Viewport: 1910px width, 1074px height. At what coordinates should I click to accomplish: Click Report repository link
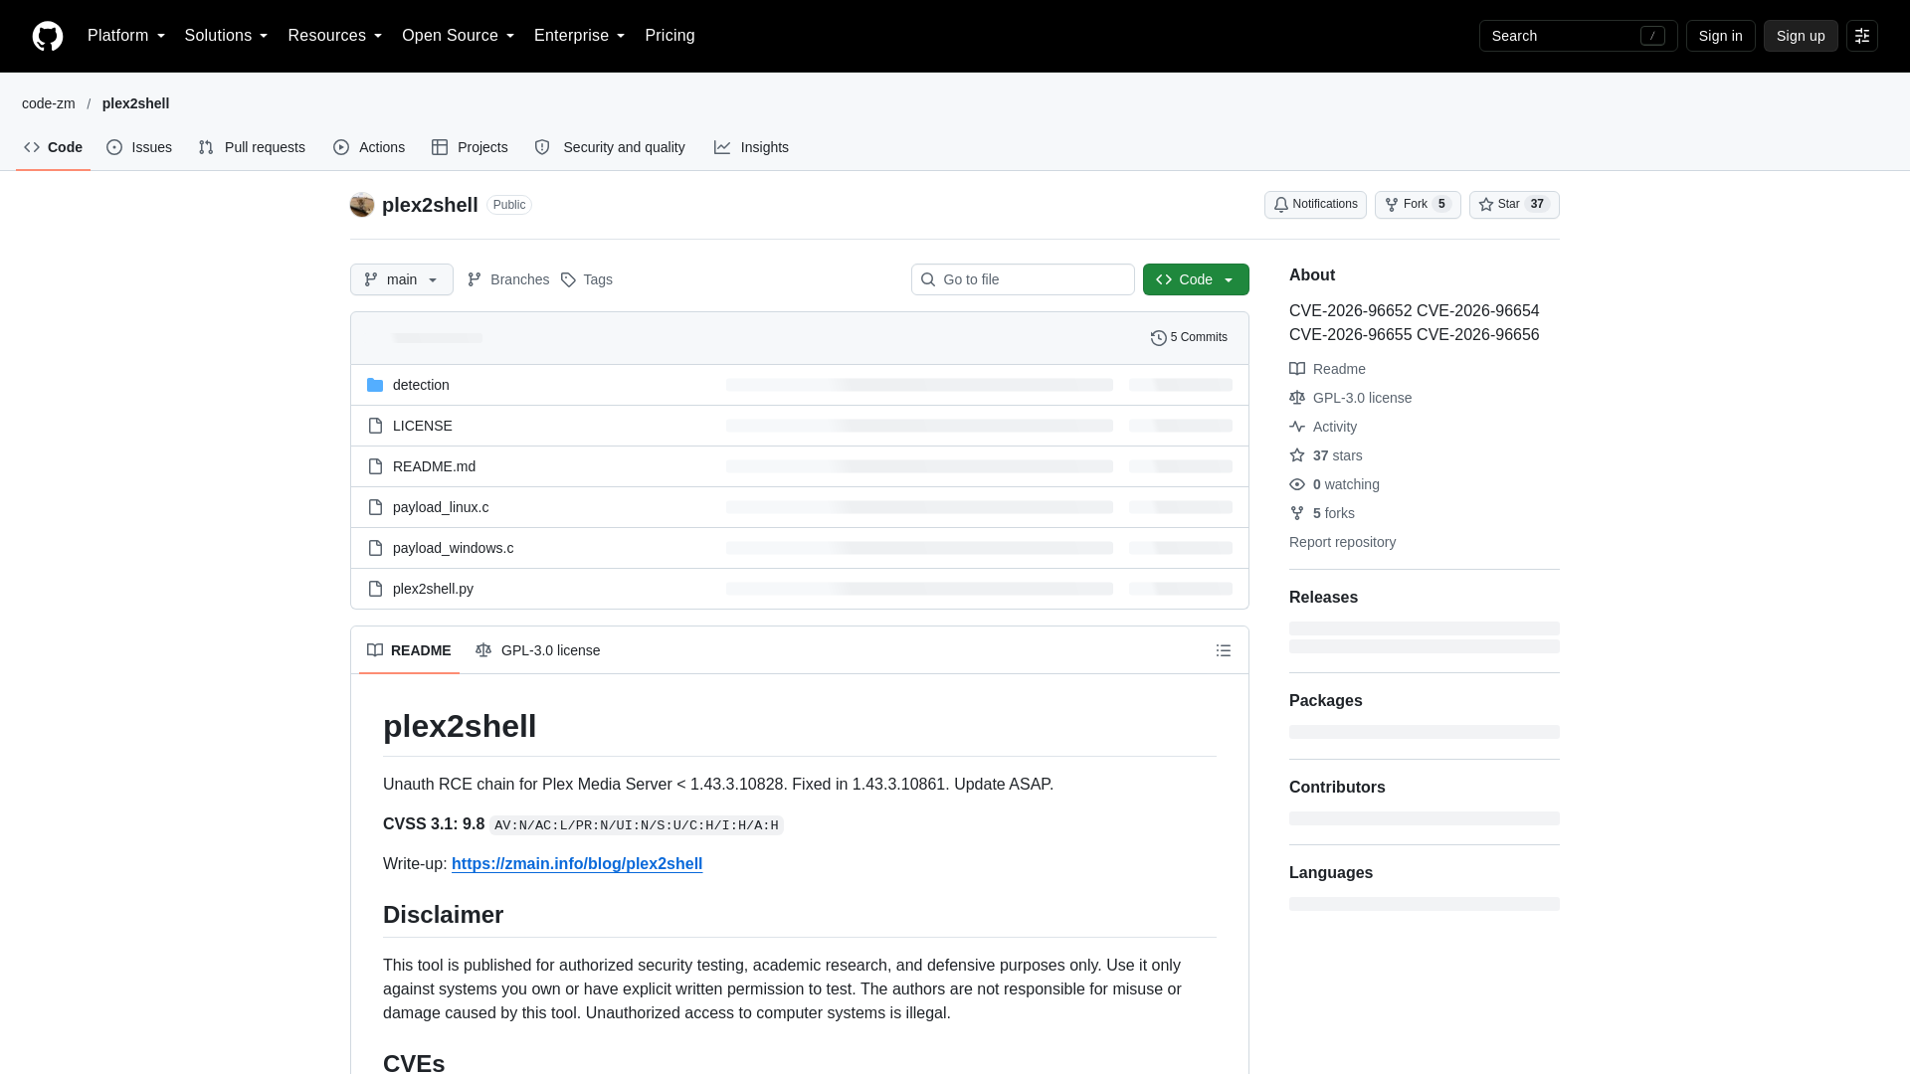click(1342, 542)
